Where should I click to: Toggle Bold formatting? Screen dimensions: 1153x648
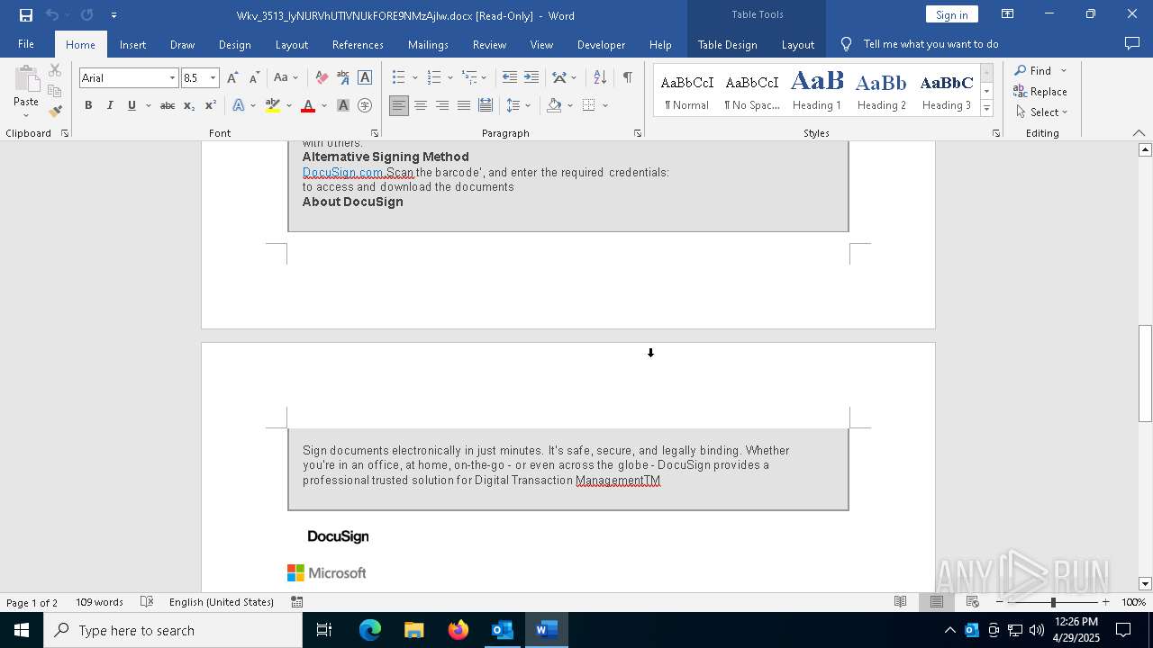88,105
